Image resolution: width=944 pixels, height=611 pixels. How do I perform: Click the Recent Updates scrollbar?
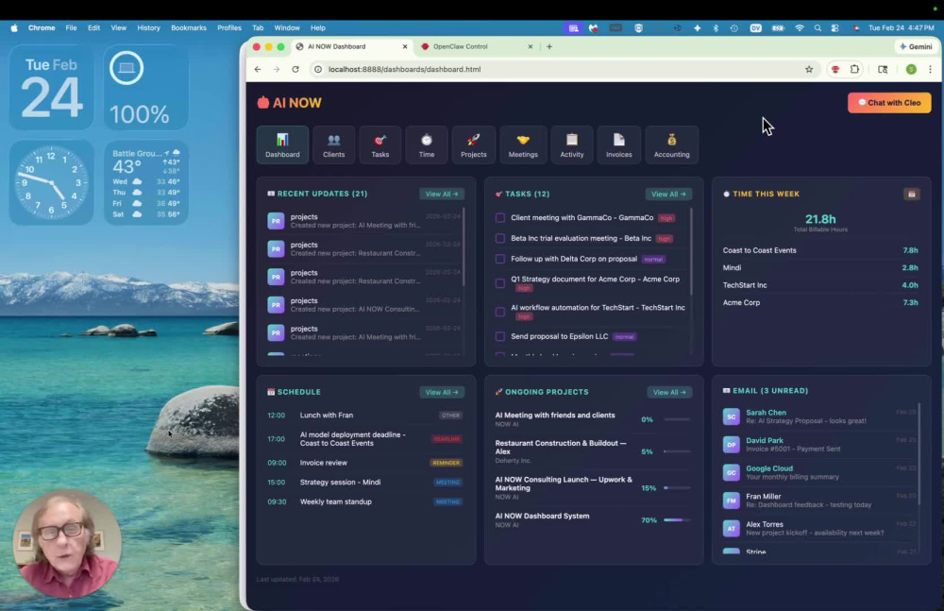464,246
